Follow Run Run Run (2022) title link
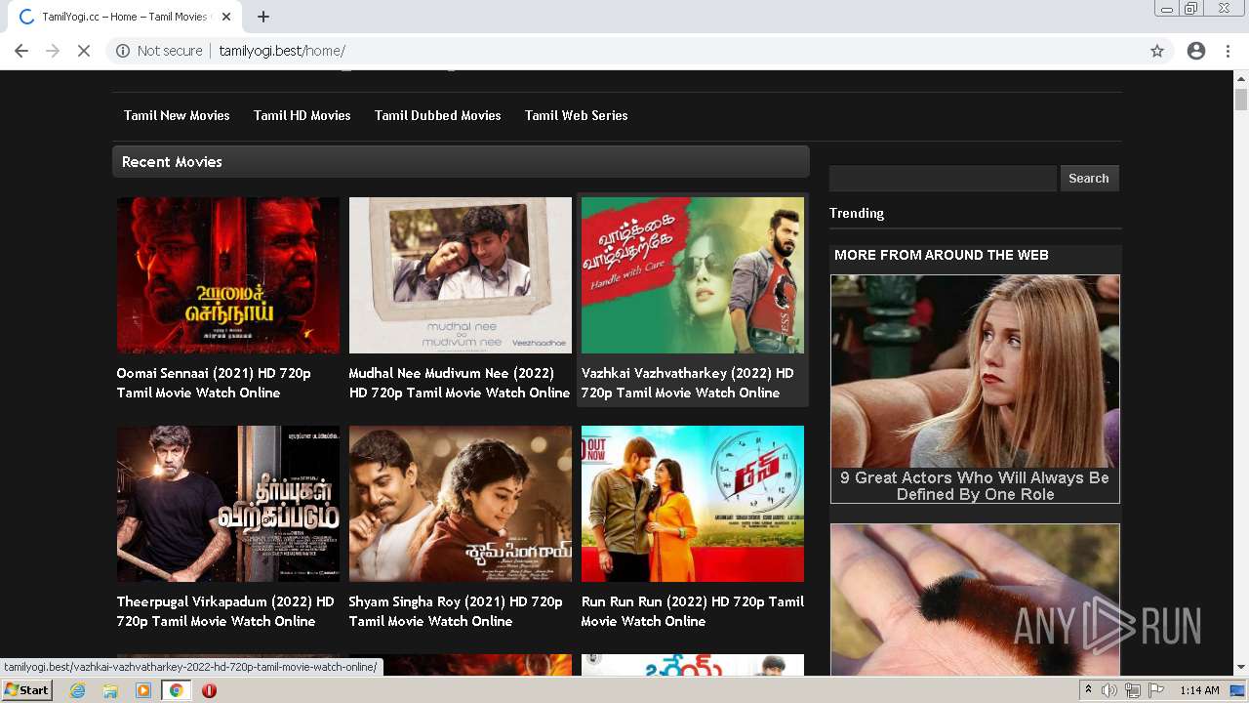The height and width of the screenshot is (703, 1249). [693, 611]
